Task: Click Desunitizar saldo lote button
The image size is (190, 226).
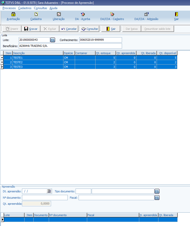Action: [x=157, y=29]
